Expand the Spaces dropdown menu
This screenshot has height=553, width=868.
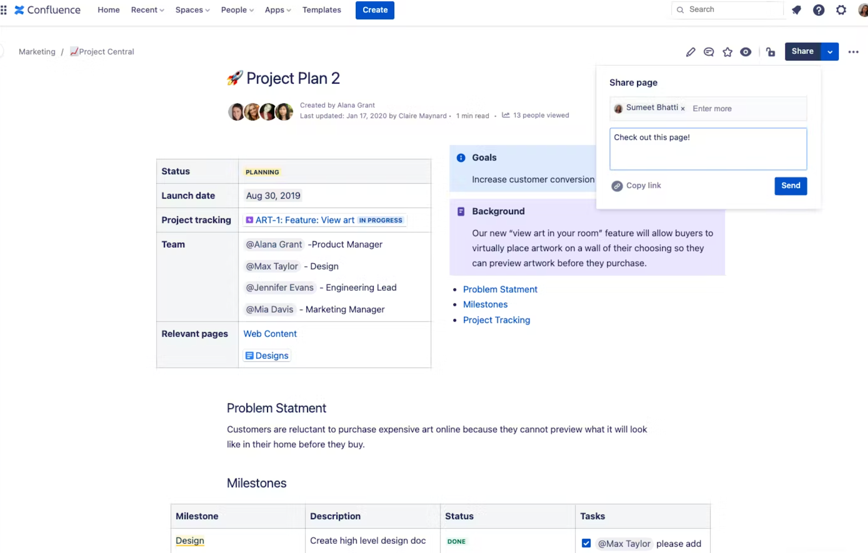(x=192, y=10)
